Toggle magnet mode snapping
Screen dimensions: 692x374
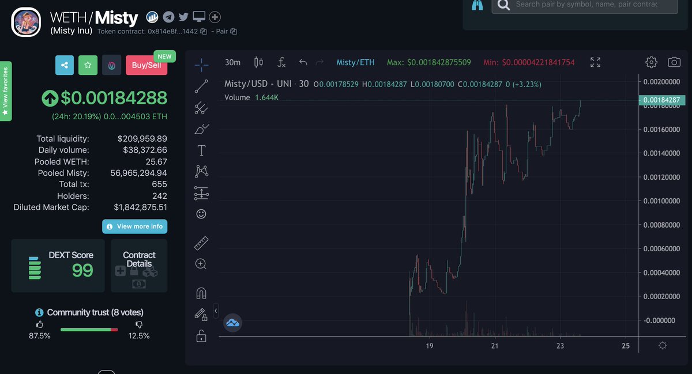coord(201,293)
